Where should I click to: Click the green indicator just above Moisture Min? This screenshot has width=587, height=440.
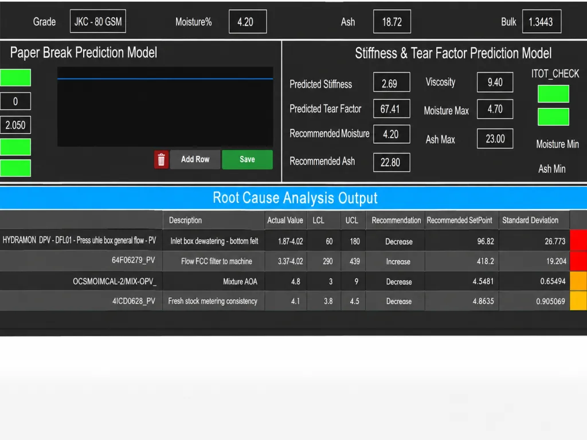tap(553, 117)
